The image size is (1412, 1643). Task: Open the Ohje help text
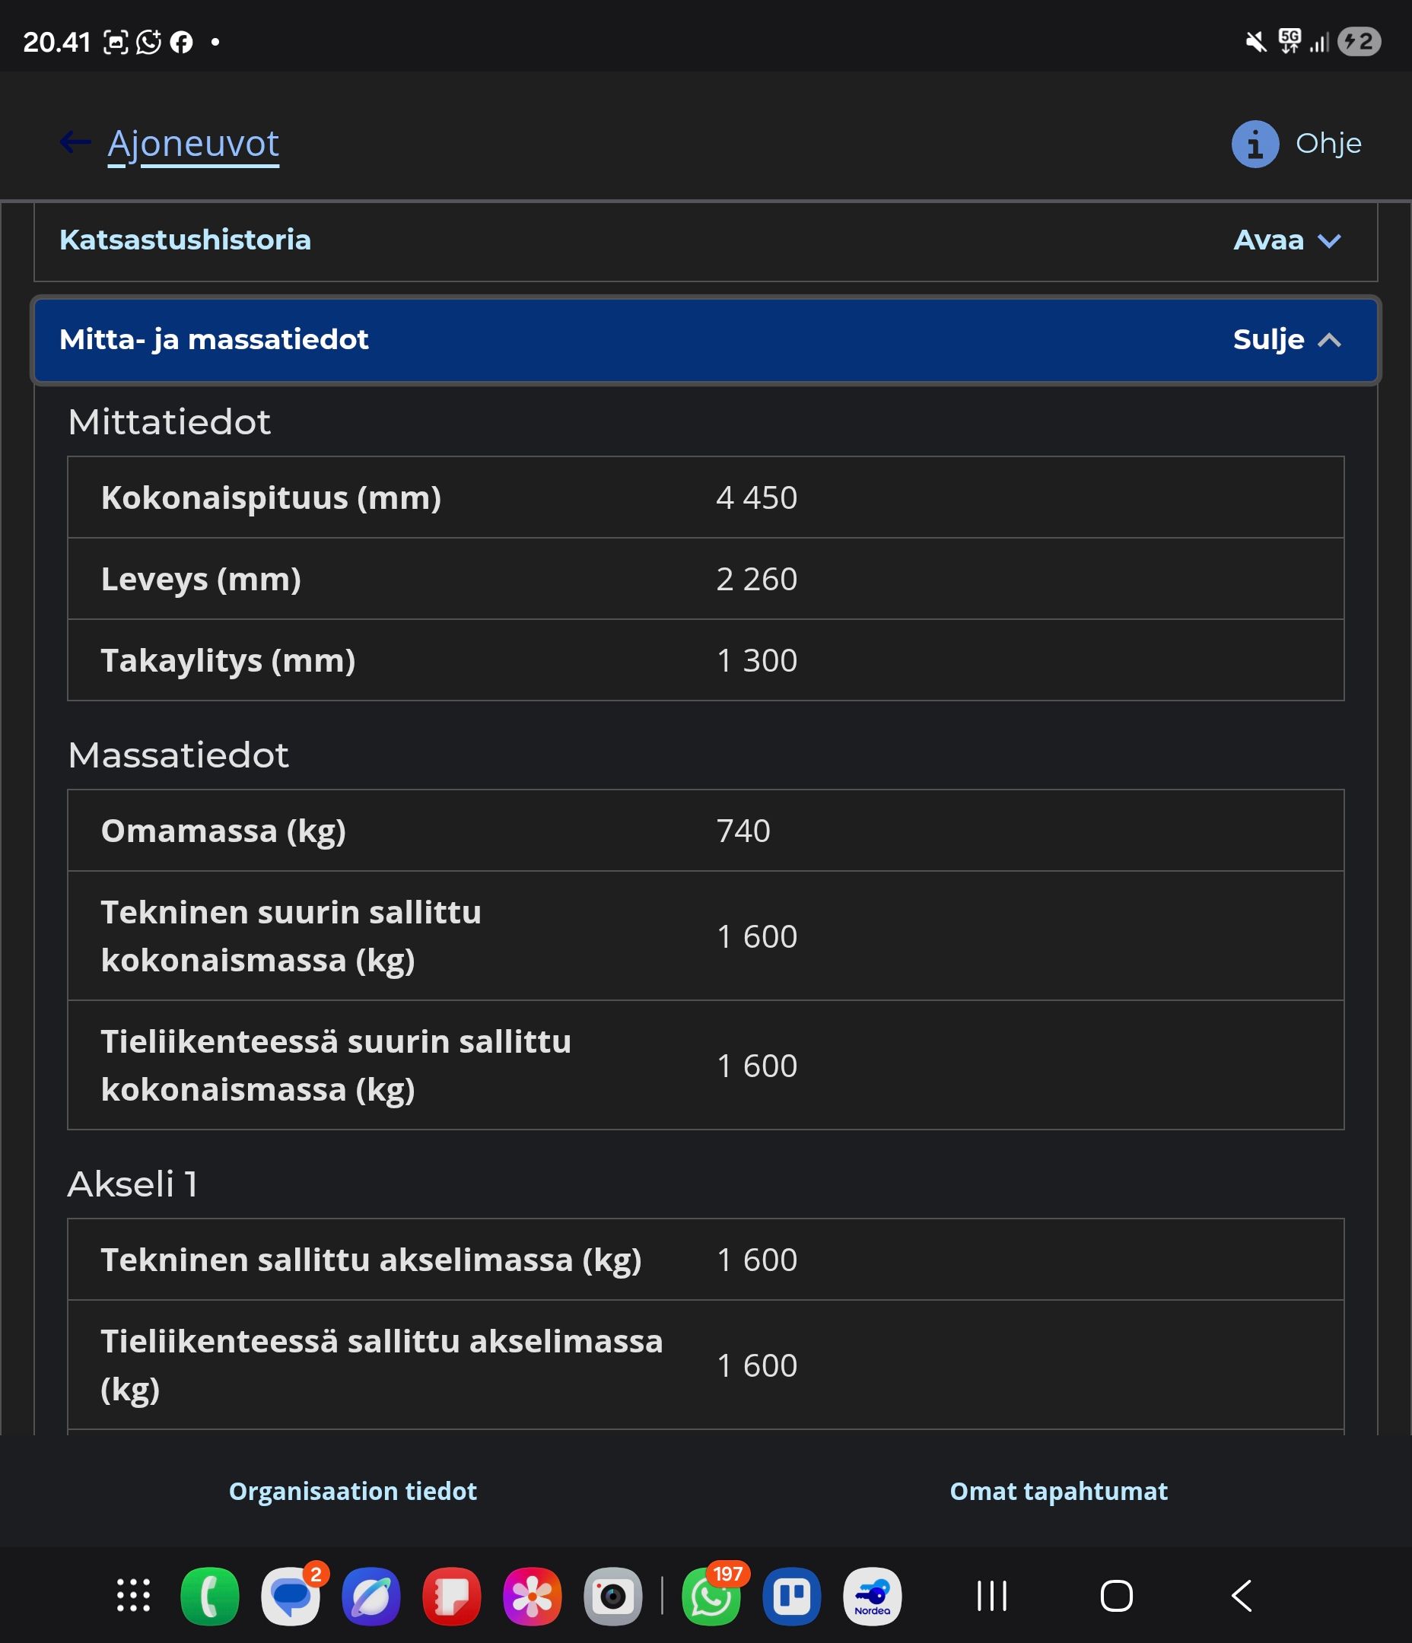(x=1328, y=144)
